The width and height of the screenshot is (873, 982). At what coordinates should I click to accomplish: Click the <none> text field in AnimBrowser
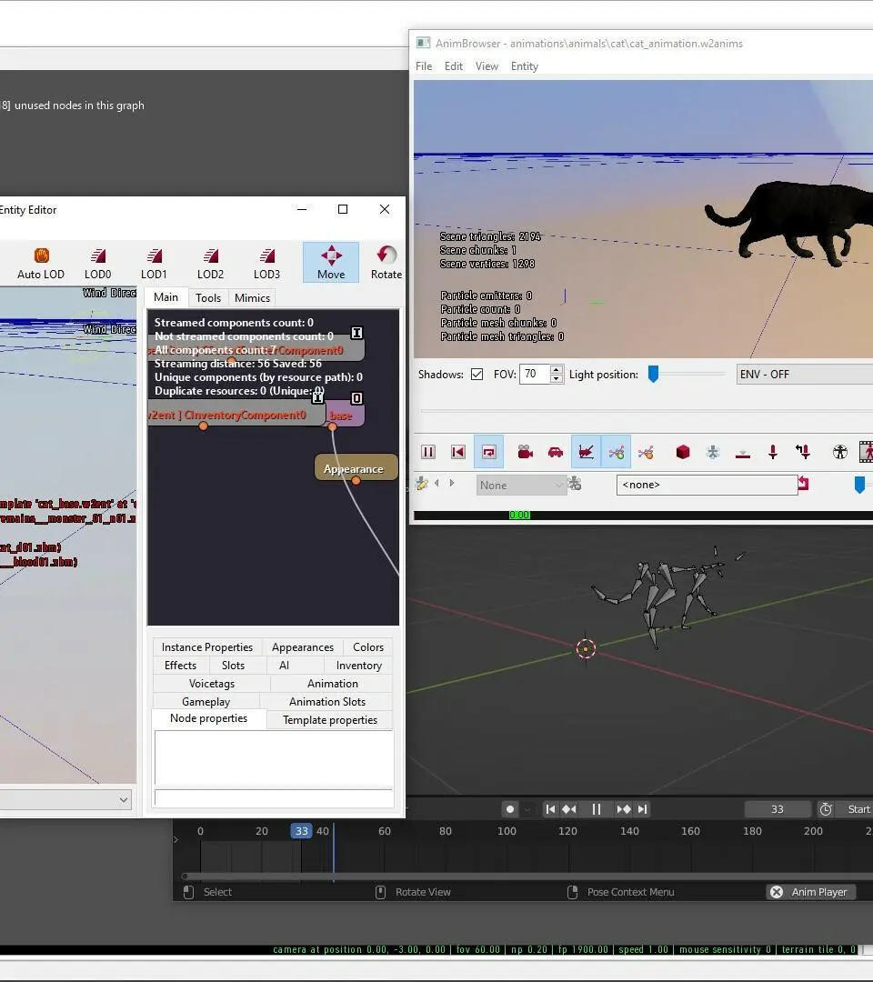[x=707, y=485]
